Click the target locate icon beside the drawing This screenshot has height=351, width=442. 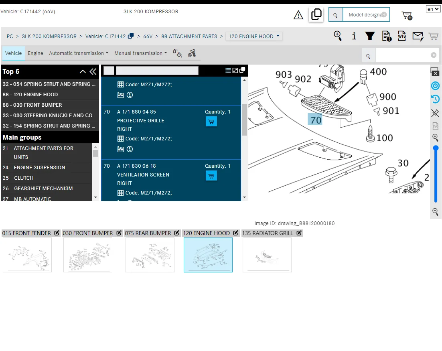coord(435,86)
